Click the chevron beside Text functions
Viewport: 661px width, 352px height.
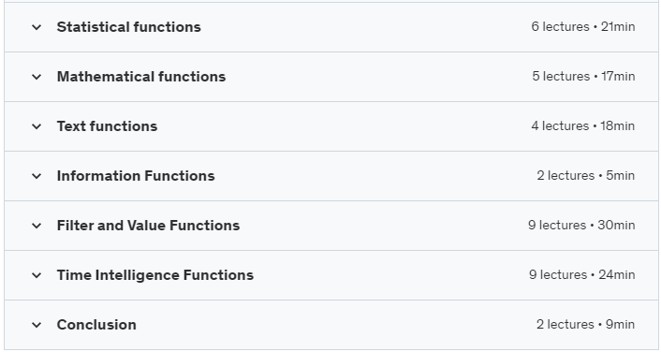click(37, 126)
